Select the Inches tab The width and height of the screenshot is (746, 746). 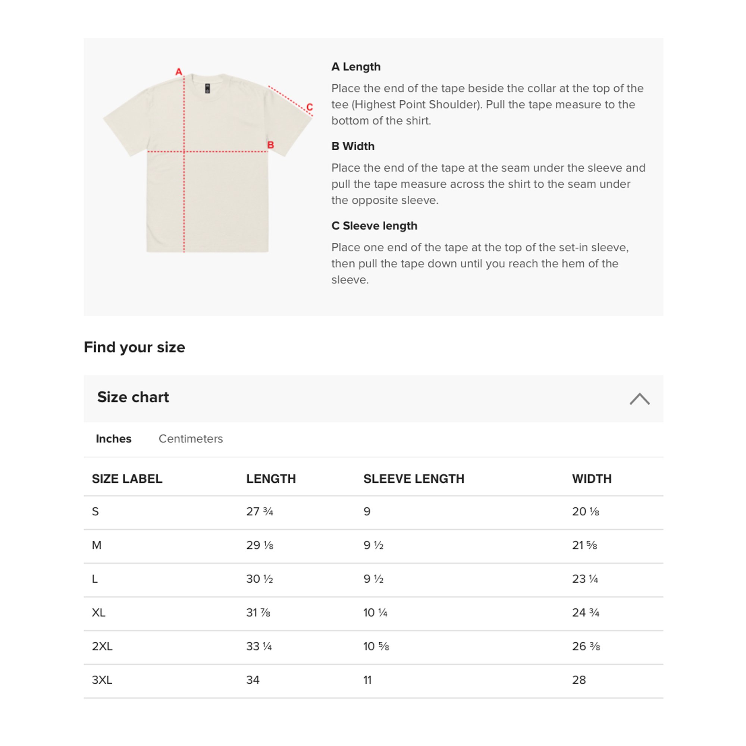113,439
